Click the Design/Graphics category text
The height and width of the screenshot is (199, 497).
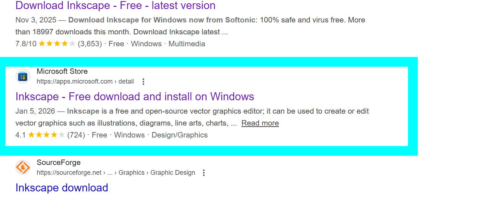pyautogui.click(x=180, y=135)
